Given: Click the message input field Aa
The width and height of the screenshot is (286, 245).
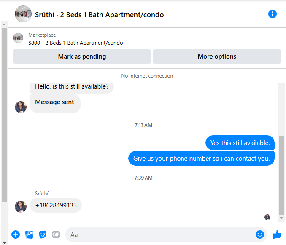Looking at the screenshot, I should click(161, 234).
